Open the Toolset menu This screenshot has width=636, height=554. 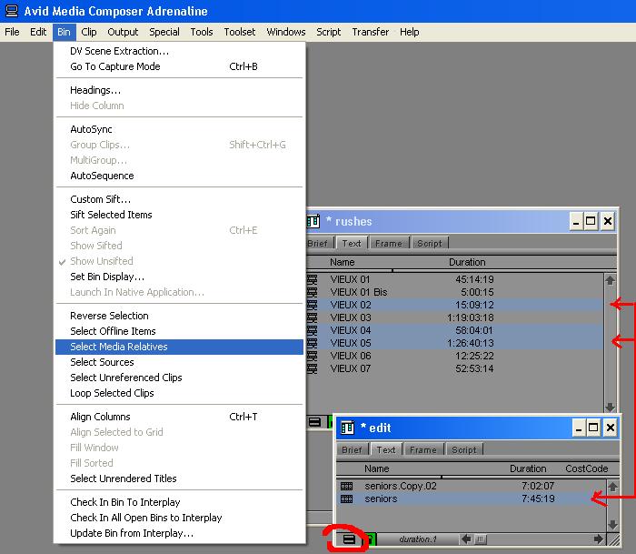(x=240, y=32)
